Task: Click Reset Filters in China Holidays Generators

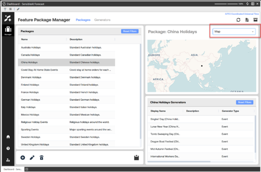Action: point(244,102)
